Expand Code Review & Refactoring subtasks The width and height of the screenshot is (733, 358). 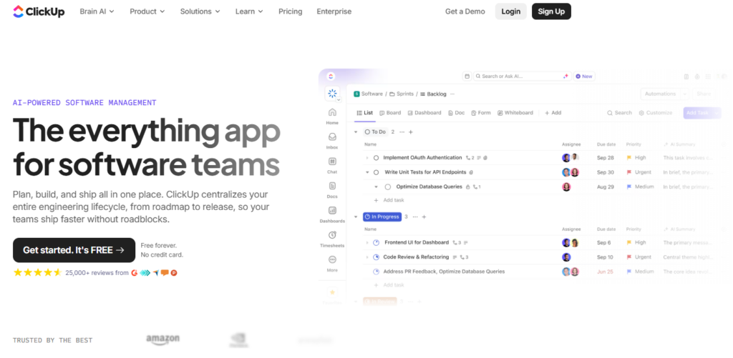pyautogui.click(x=367, y=257)
